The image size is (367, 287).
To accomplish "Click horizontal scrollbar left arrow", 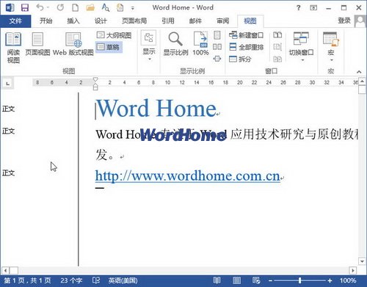I will coord(5,271).
